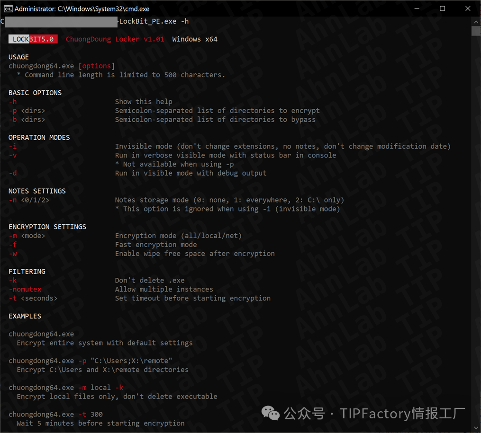
Task: Maximize the command prompt window
Action: (442, 9)
